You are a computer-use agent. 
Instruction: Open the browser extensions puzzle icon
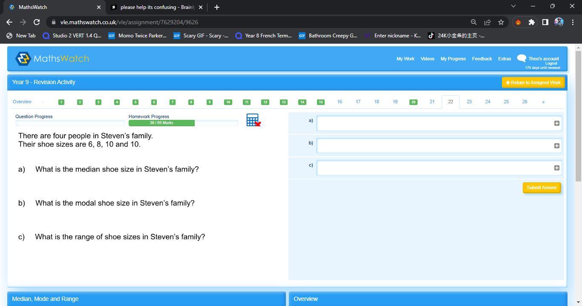coord(531,22)
